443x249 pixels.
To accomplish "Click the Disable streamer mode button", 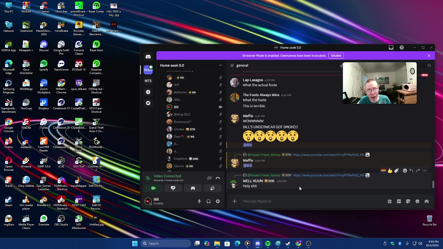I will coord(336,56).
